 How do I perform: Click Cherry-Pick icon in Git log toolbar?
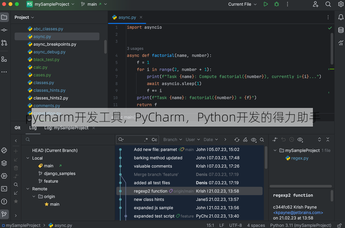coord(245,140)
